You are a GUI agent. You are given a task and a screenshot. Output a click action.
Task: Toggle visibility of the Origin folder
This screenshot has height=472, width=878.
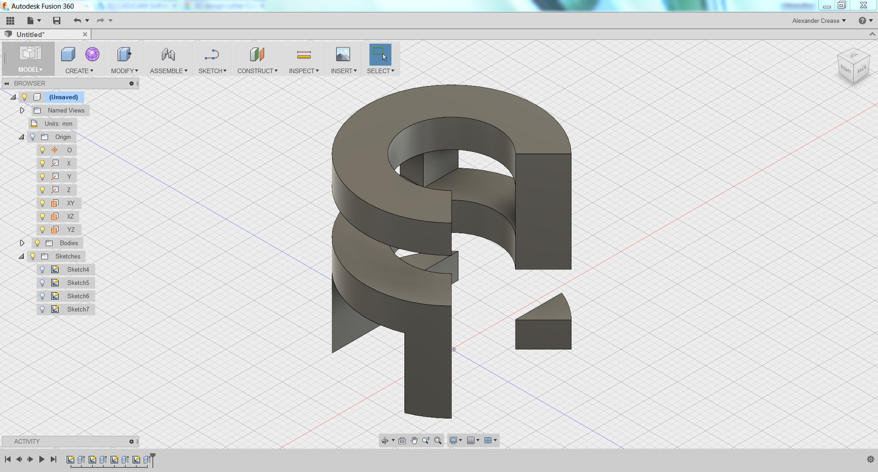32,137
